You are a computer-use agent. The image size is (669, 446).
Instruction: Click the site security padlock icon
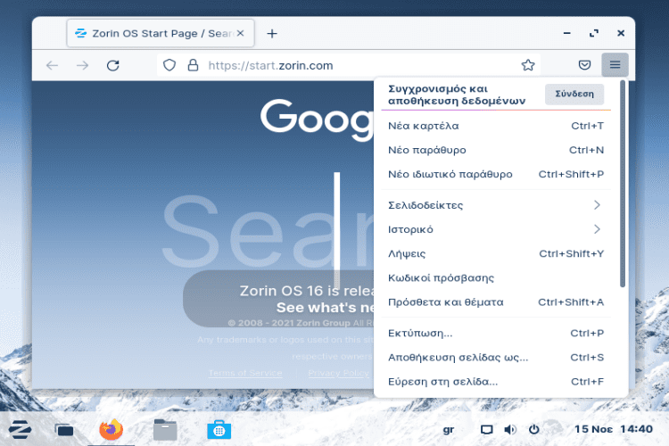[x=194, y=65]
